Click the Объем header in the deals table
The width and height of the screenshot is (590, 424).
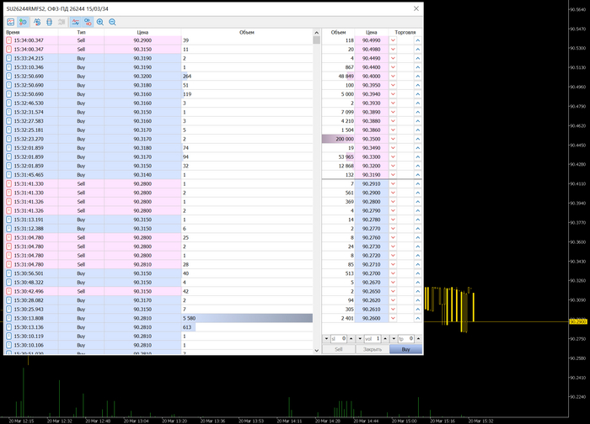tap(247, 32)
